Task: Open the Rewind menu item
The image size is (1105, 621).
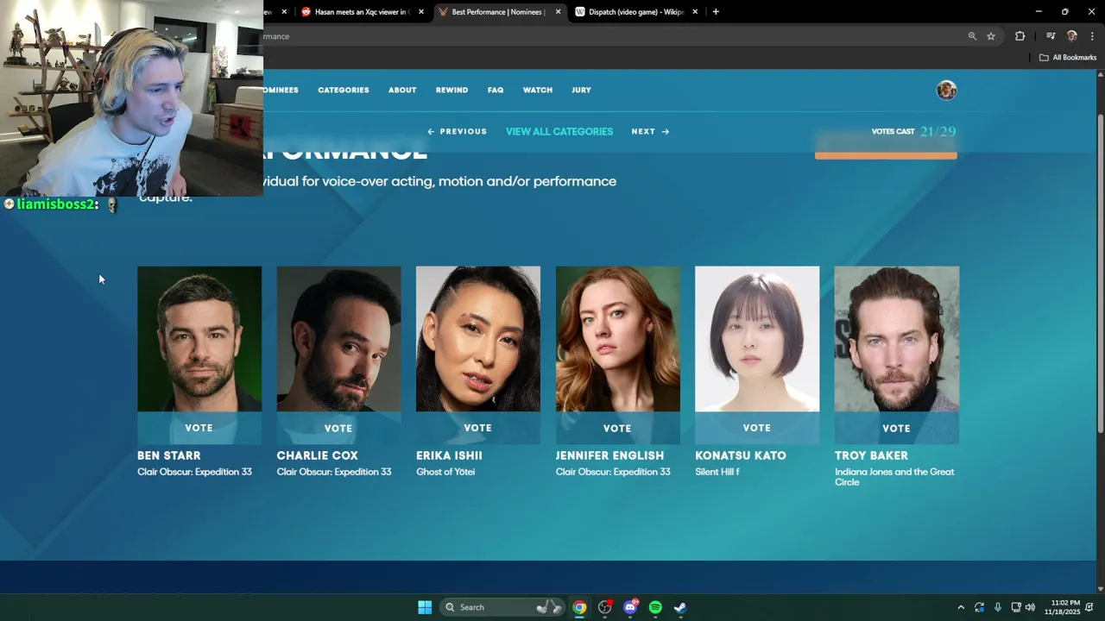Action: point(451,90)
